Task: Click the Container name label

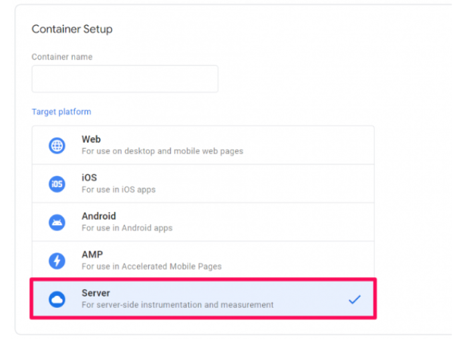Action: tap(62, 57)
